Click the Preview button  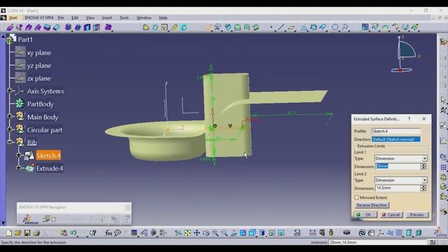click(x=417, y=215)
